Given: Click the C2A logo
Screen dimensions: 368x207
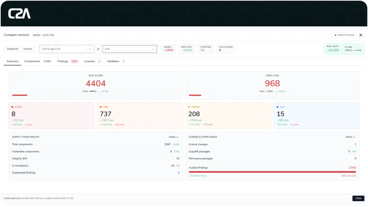Looking at the screenshot, I should (x=19, y=14).
